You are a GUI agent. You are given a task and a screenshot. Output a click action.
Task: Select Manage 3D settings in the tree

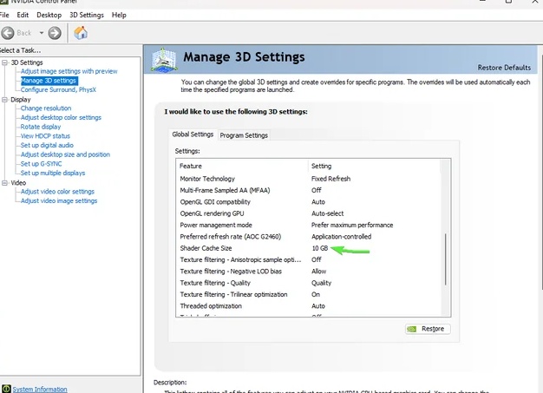pyautogui.click(x=49, y=81)
